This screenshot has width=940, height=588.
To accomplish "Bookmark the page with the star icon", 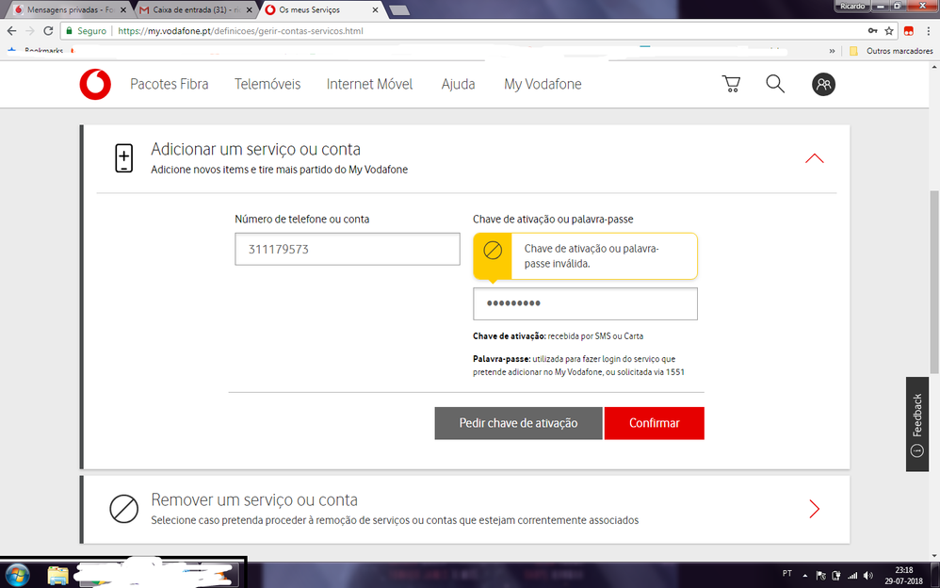I will click(x=889, y=31).
